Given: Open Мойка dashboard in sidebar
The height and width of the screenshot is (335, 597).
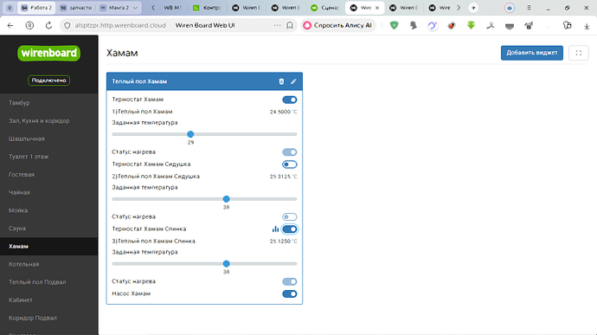Looking at the screenshot, I should coord(49,210).
